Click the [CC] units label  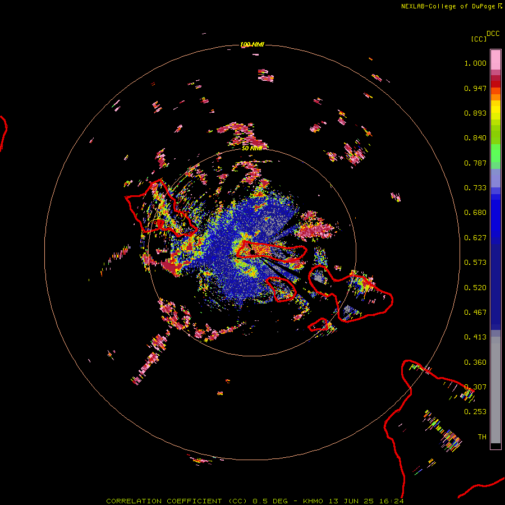point(479,39)
